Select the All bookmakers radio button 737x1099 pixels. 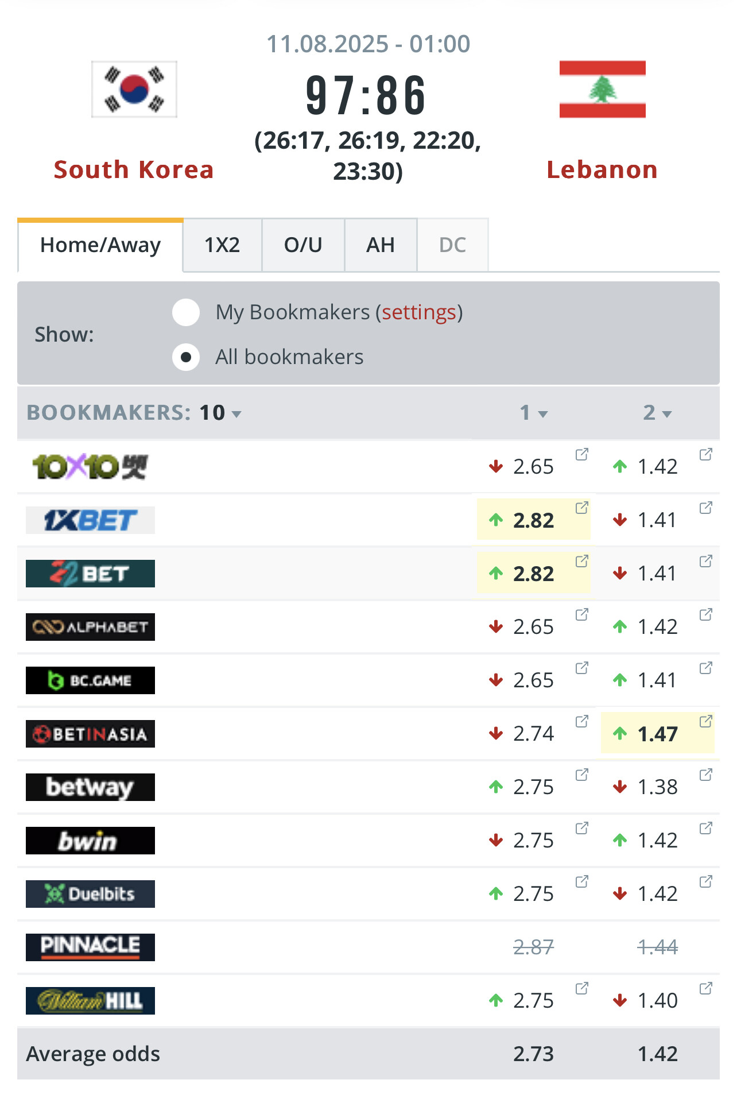pyautogui.click(x=186, y=357)
